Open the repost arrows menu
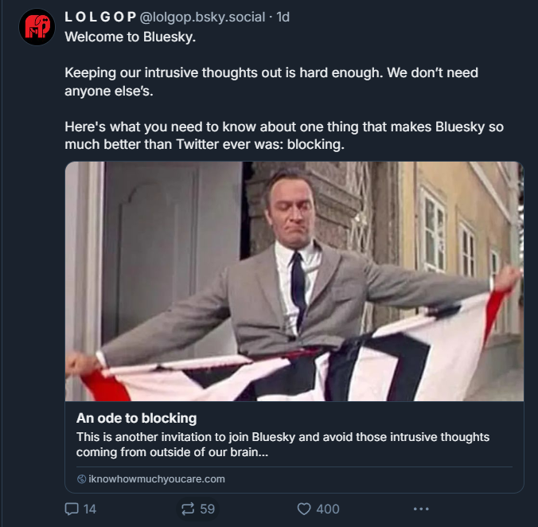 (x=188, y=509)
